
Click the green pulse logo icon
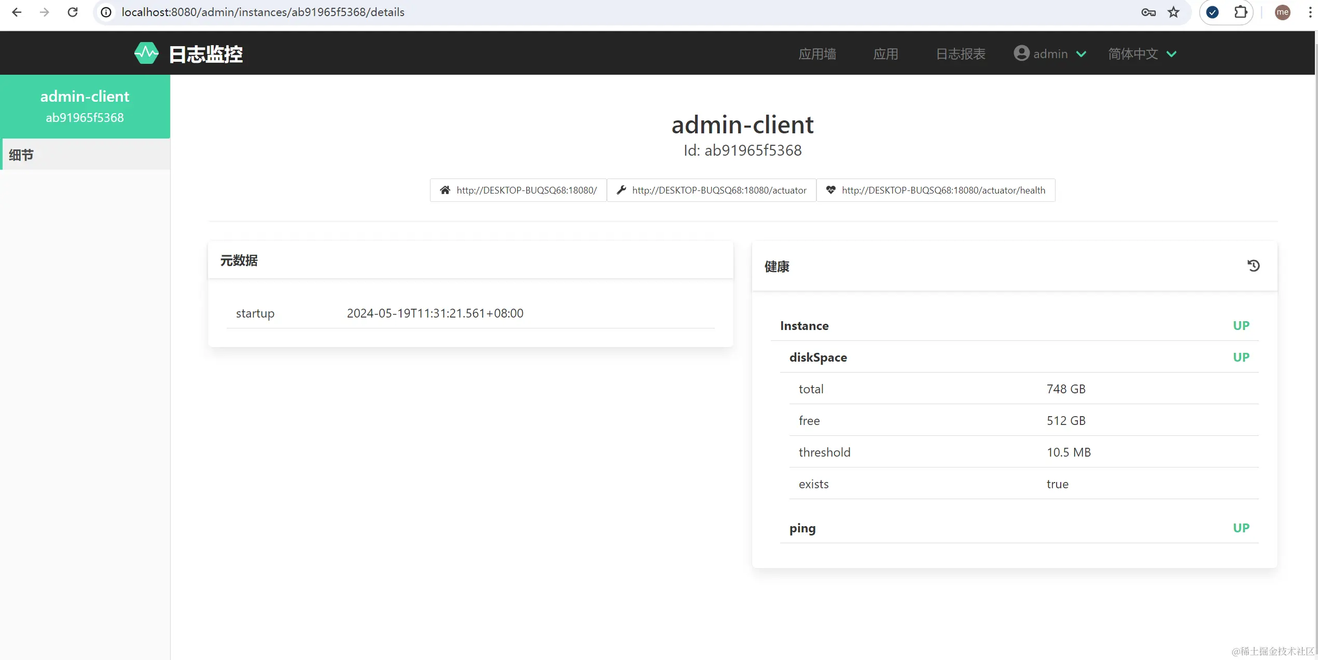click(x=146, y=53)
